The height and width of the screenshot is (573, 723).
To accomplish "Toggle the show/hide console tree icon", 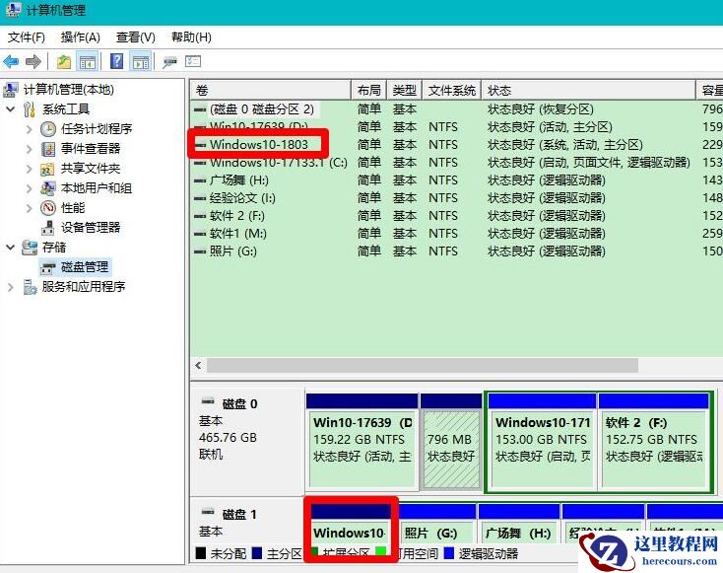I will click(x=88, y=61).
